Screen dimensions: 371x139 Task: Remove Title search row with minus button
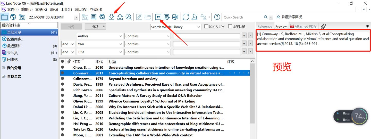click(x=250, y=52)
